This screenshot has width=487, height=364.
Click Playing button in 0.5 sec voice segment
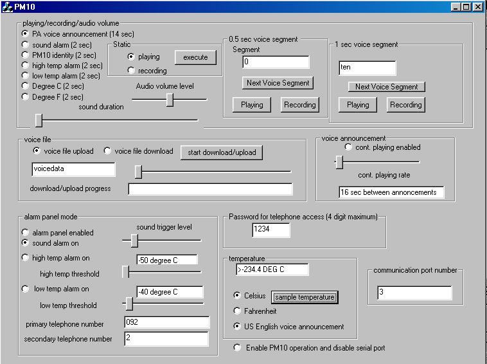pyautogui.click(x=252, y=105)
